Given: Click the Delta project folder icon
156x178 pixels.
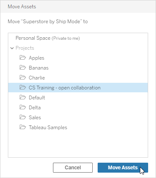Looking at the screenshot, I should click(23, 107).
